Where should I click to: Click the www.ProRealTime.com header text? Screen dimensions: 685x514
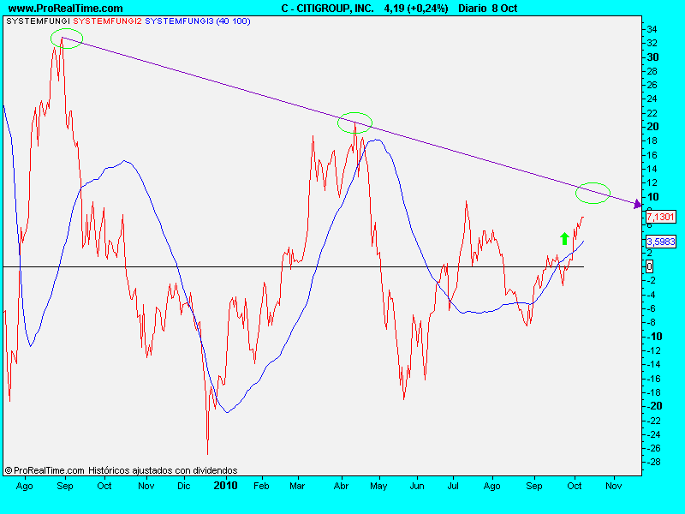(66, 9)
